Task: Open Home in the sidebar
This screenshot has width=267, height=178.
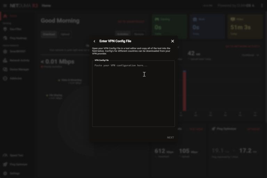Action: [13, 16]
